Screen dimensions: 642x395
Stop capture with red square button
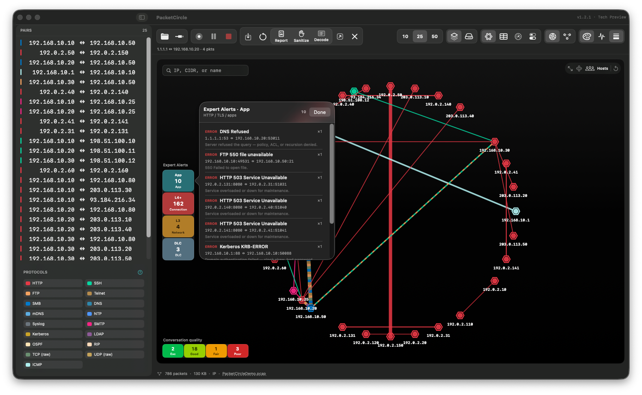228,37
